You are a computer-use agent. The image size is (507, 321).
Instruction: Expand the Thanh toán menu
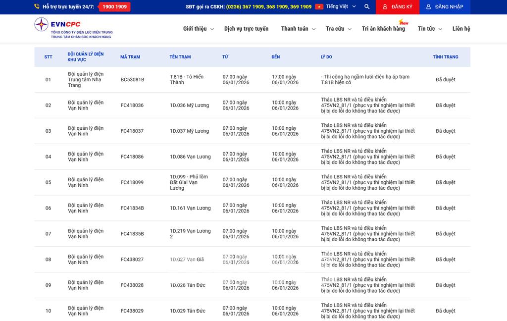coord(298,29)
